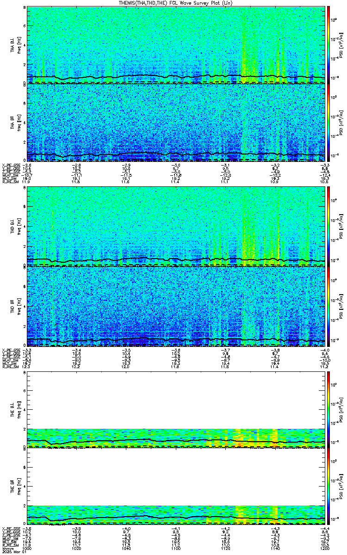Click the color bar beside THA B-parallel panel
The height and width of the screenshot is (555, 347).
[x=329, y=123]
